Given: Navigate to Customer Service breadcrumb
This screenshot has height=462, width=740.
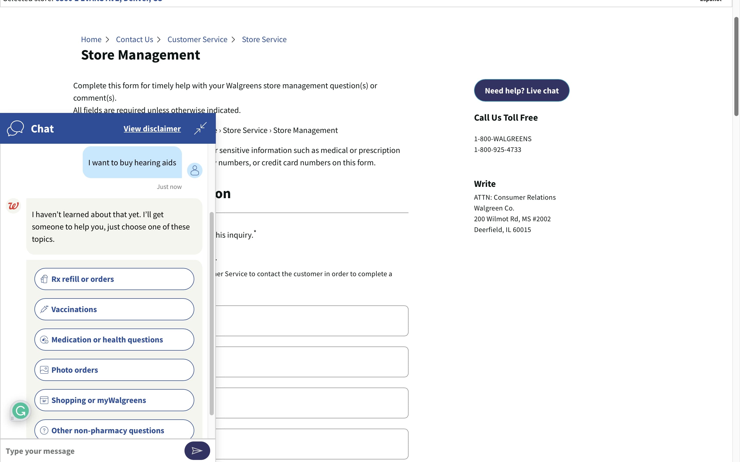Looking at the screenshot, I should pyautogui.click(x=197, y=40).
